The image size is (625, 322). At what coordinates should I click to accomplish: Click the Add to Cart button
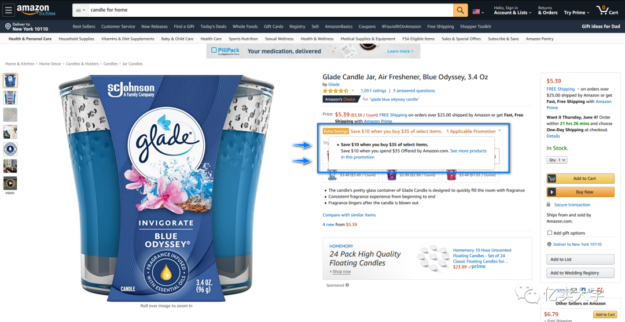pos(580,178)
